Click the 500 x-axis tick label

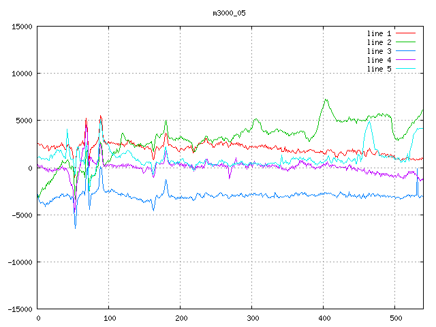(x=394, y=318)
